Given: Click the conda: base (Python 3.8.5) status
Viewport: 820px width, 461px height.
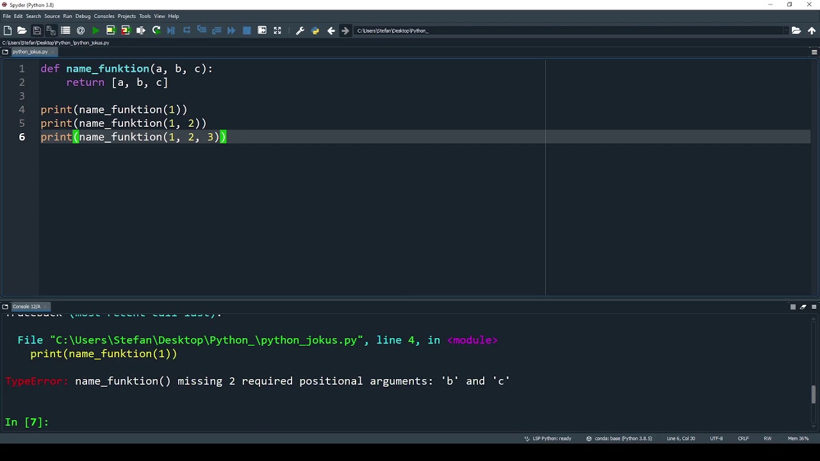Looking at the screenshot, I should [x=619, y=439].
